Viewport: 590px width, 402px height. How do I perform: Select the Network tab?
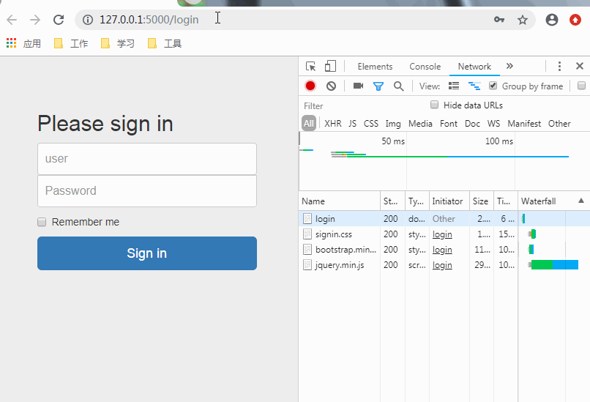pos(474,67)
